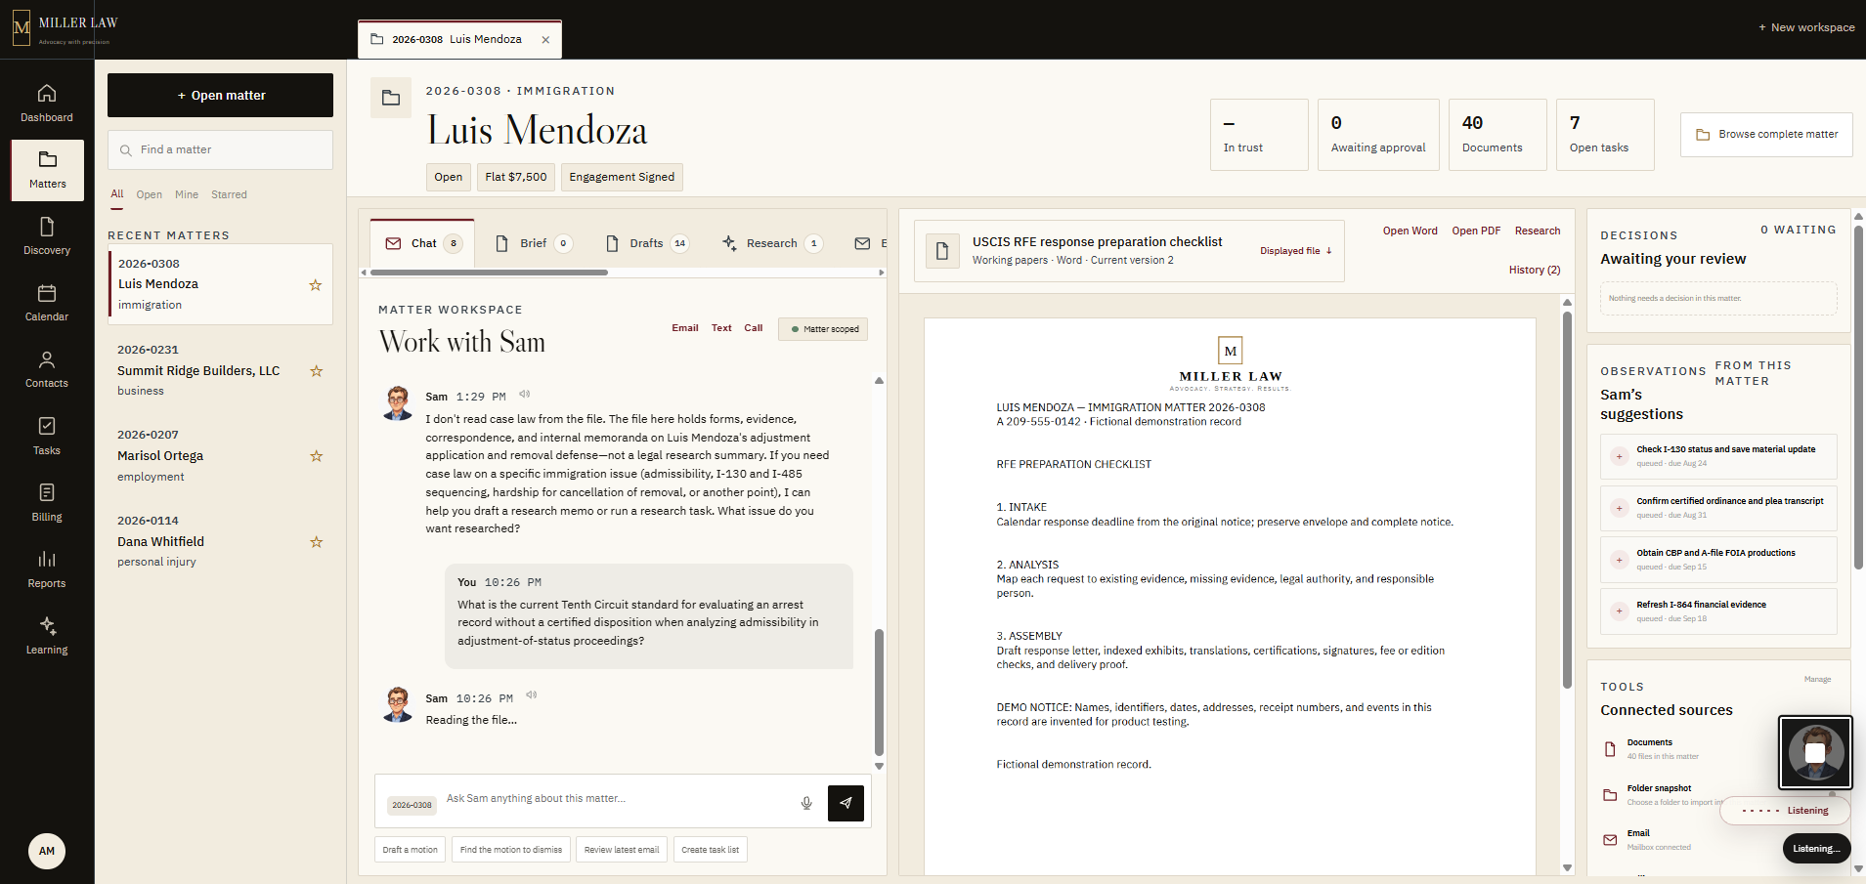Screen dimensions: 1866x884
Task: Click the document icon of RFE checklist file
Action: (942, 251)
